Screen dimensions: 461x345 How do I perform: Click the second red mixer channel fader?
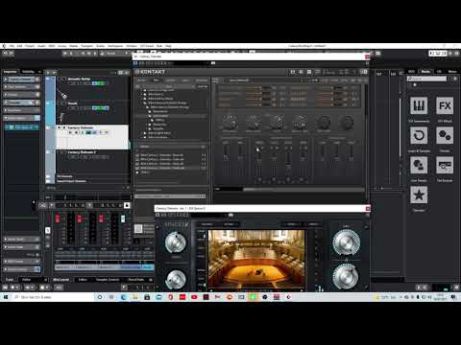point(79,218)
